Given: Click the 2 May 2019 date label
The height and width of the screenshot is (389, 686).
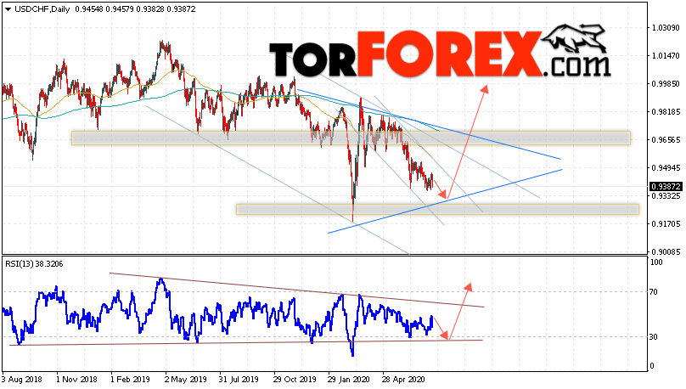Looking at the screenshot, I should (x=185, y=380).
